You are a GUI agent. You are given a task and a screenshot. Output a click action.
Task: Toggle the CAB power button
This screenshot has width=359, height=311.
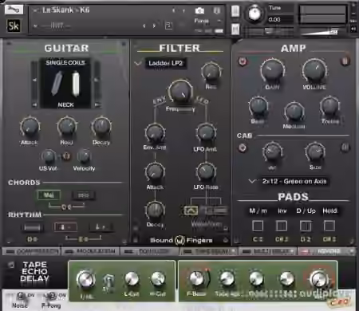[x=242, y=148]
